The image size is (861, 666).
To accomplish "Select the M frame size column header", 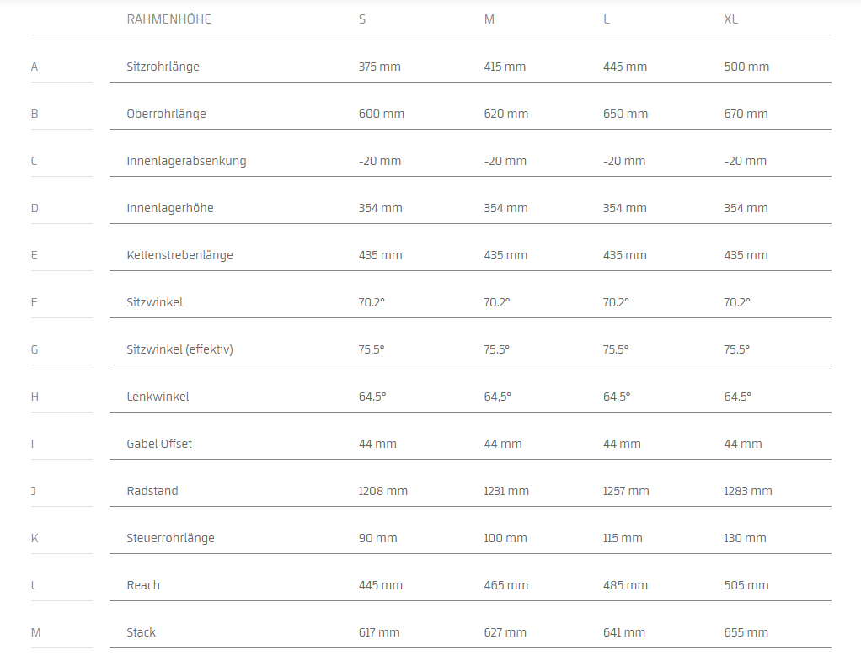I will pos(489,19).
